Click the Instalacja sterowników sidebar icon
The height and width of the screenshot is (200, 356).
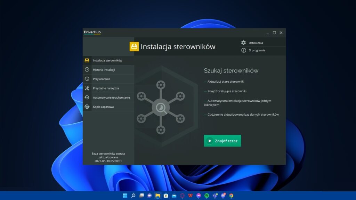click(x=87, y=60)
